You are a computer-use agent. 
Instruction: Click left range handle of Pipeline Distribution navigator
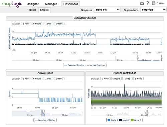point(146,113)
